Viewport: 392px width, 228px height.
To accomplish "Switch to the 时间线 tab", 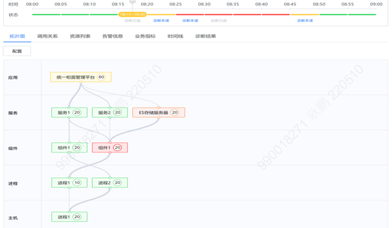I will pyautogui.click(x=176, y=36).
